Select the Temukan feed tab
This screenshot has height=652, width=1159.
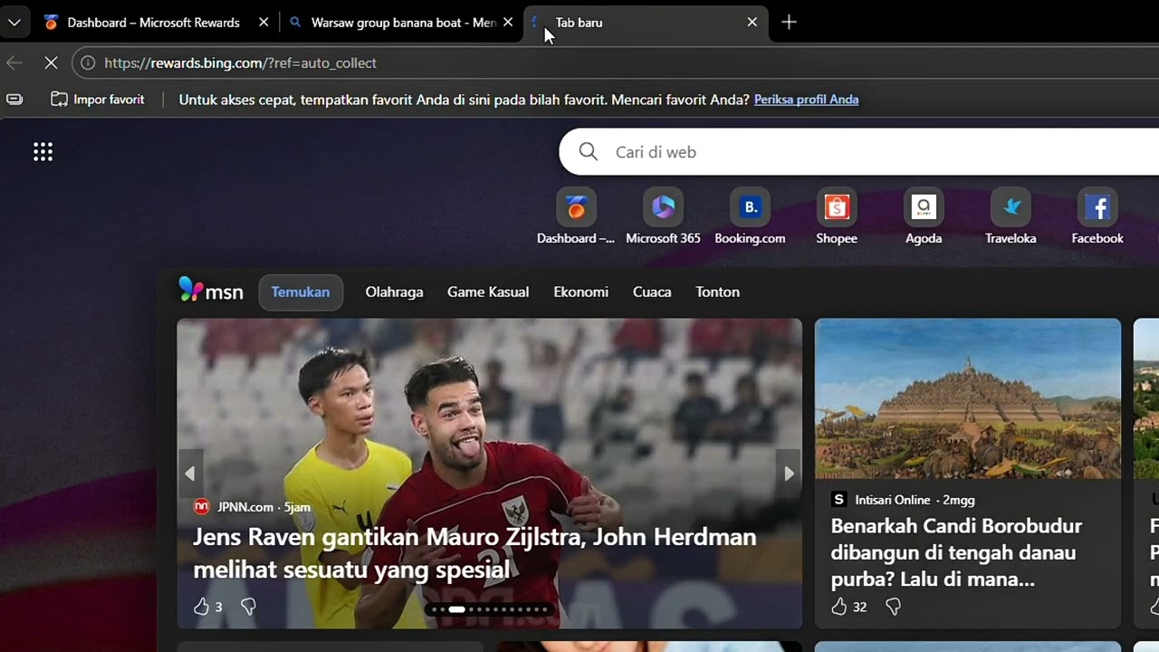[x=301, y=292]
